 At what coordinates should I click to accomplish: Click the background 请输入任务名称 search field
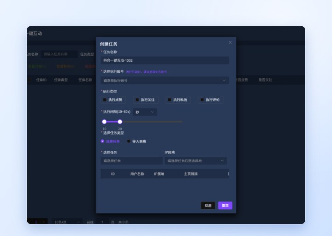(x=59, y=54)
